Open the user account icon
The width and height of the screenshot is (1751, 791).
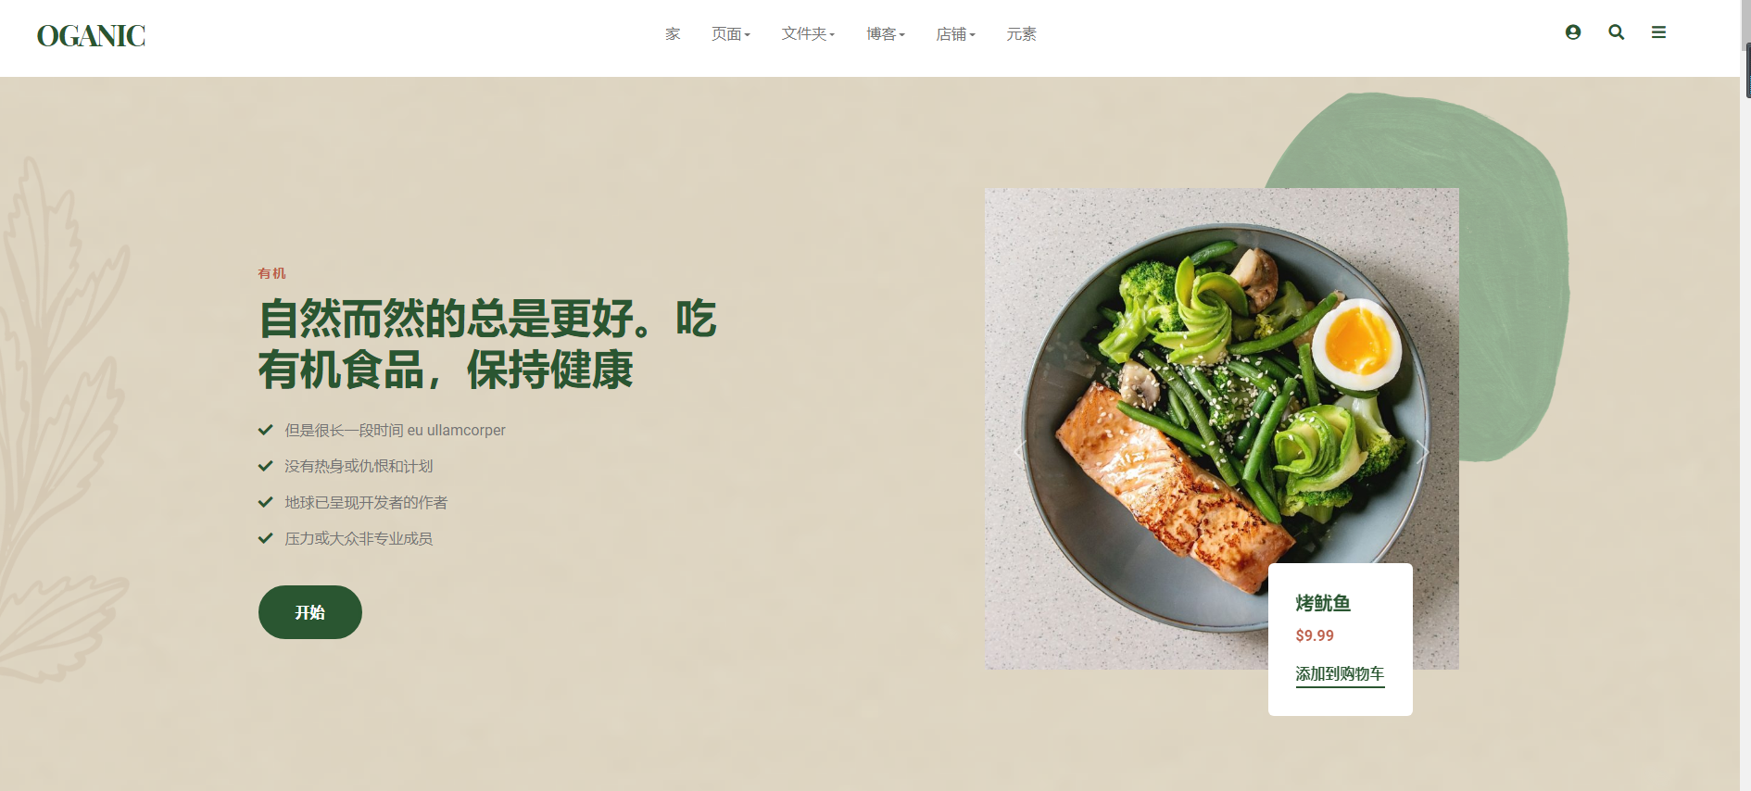click(1573, 32)
